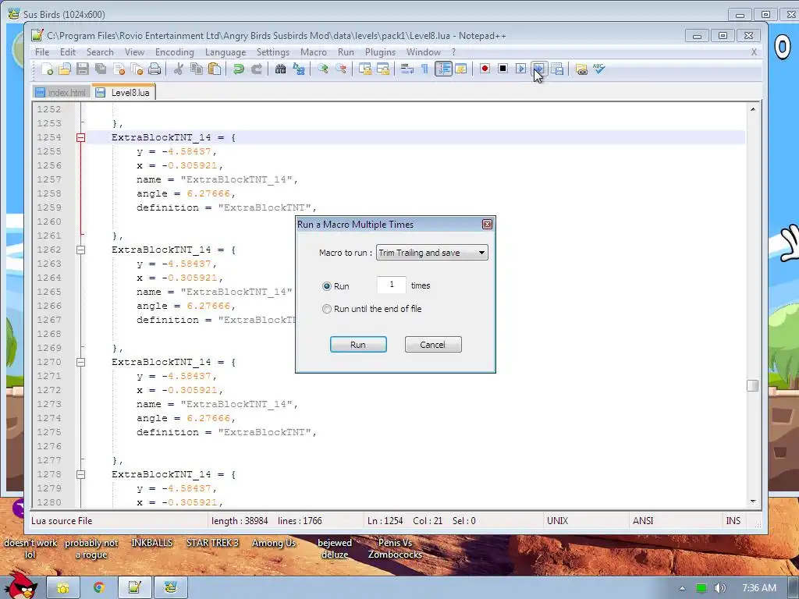The width and height of the screenshot is (799, 599).
Task: Click the scrollbar down arrow
Action: coord(753,502)
